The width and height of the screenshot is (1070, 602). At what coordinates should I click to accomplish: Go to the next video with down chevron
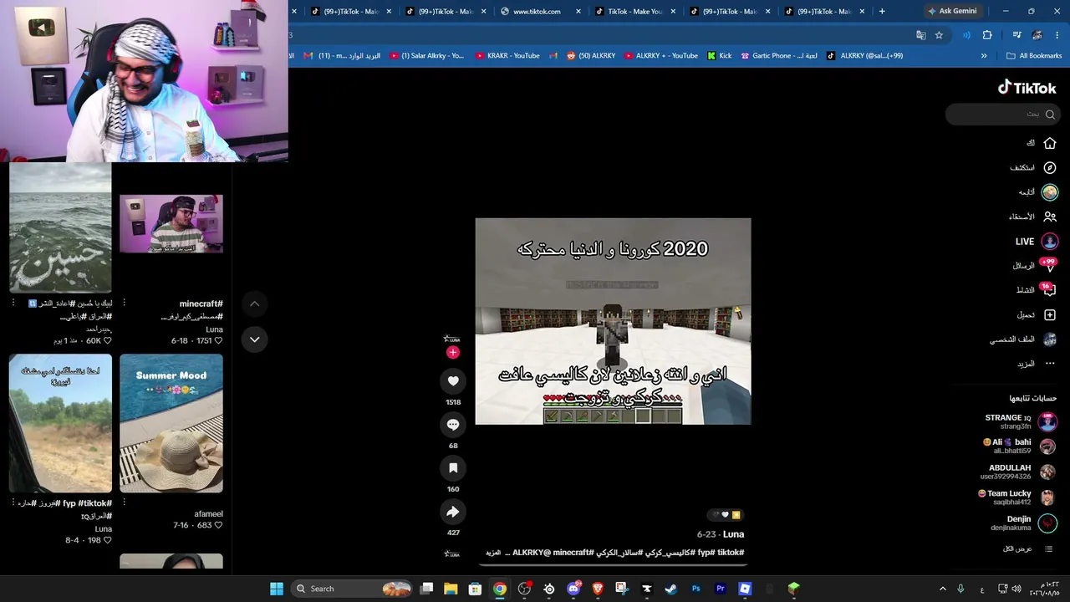[x=254, y=339]
